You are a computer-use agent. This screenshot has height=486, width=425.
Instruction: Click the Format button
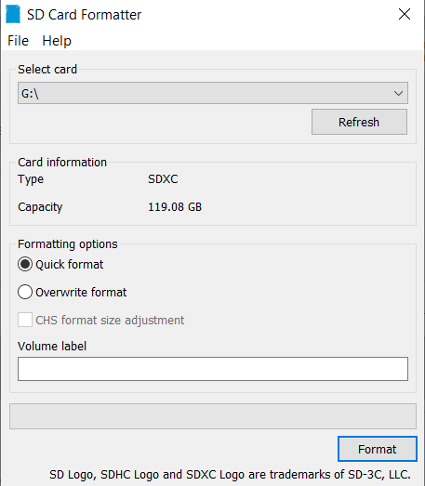pyautogui.click(x=378, y=449)
